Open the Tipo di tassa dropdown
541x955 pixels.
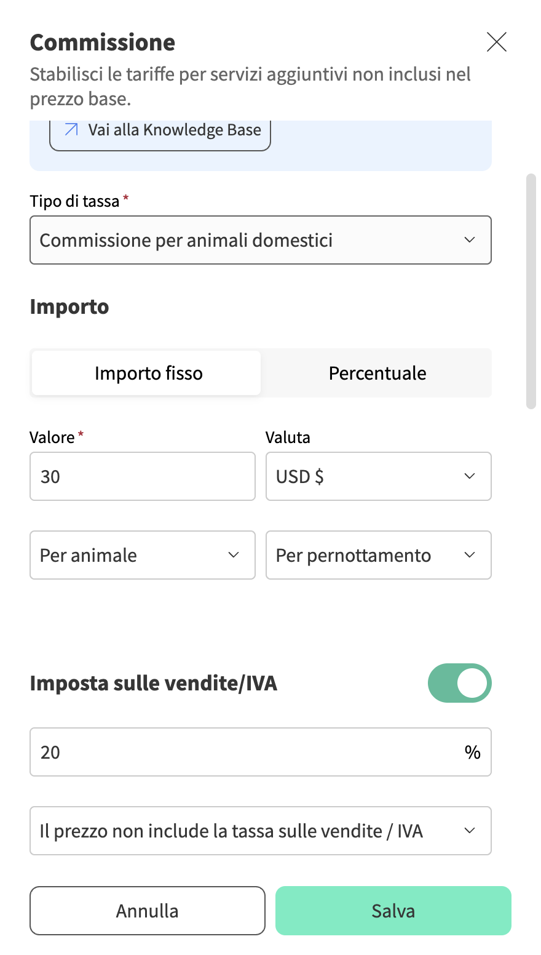[260, 240]
